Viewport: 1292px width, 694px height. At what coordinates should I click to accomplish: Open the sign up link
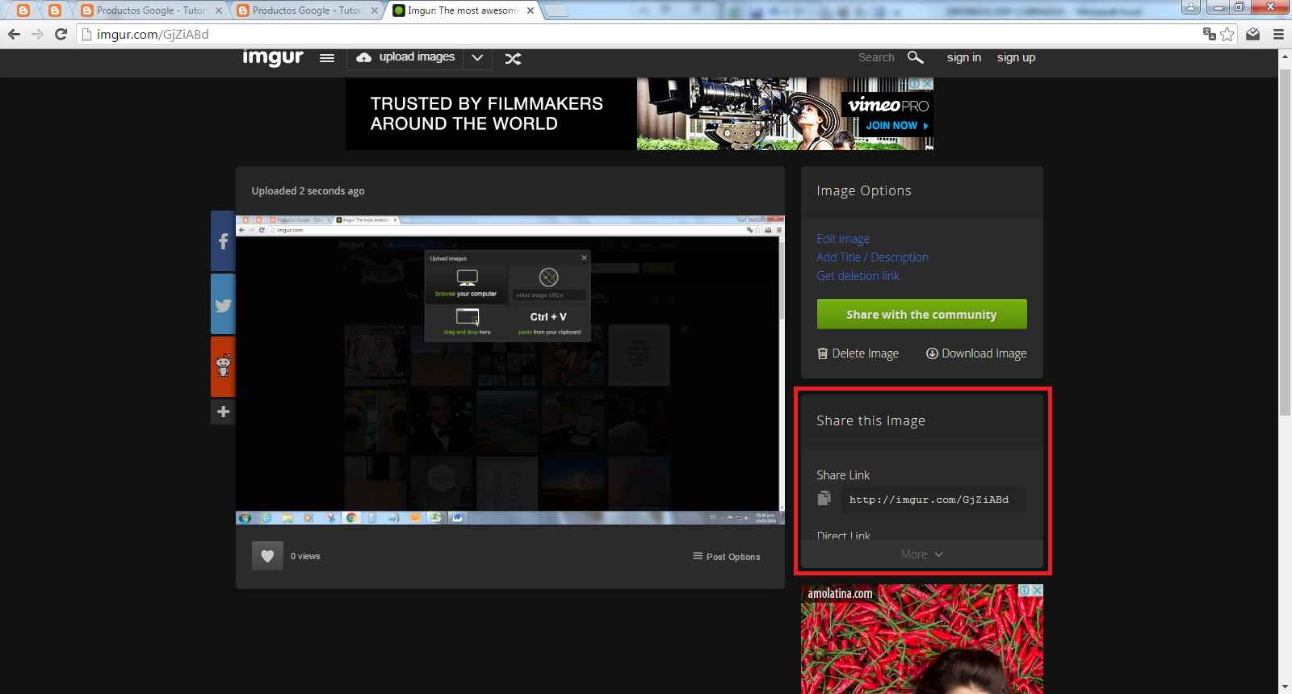click(1016, 57)
